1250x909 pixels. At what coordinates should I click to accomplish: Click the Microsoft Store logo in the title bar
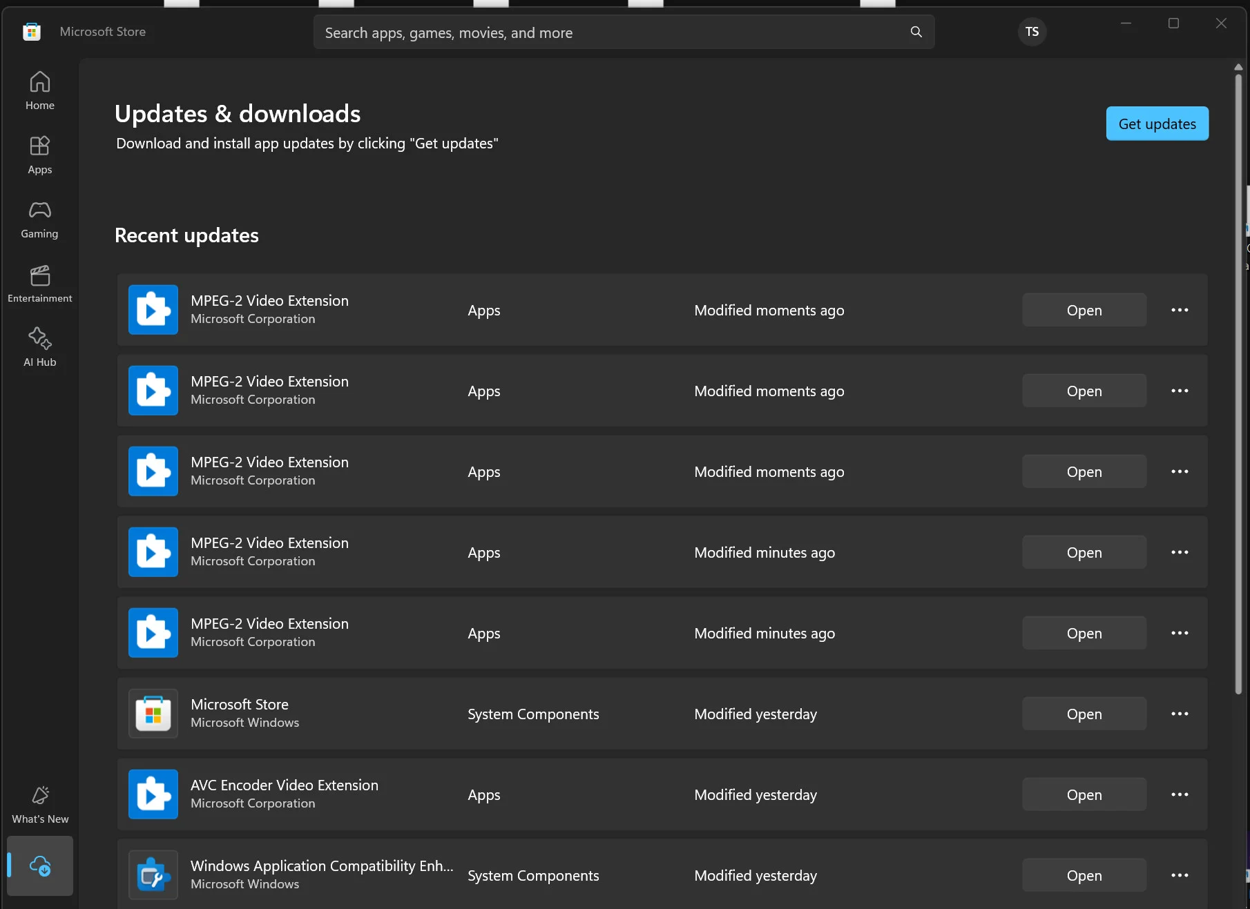coord(32,32)
